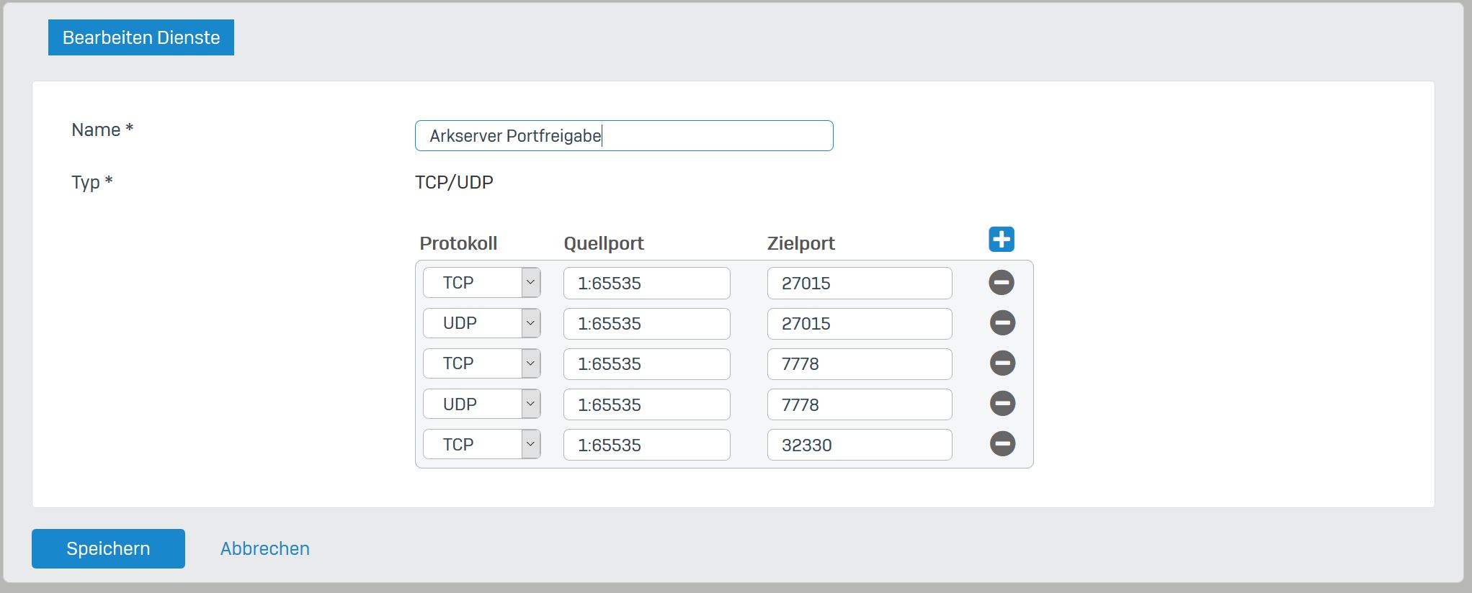
Task: Edit Zielport 27015 in UDP row
Action: 860,323
